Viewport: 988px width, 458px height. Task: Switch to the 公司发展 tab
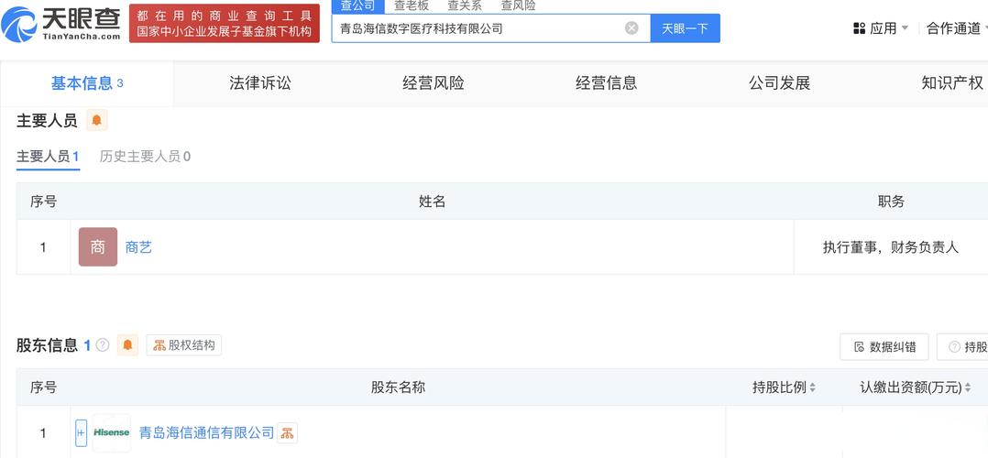[x=779, y=83]
